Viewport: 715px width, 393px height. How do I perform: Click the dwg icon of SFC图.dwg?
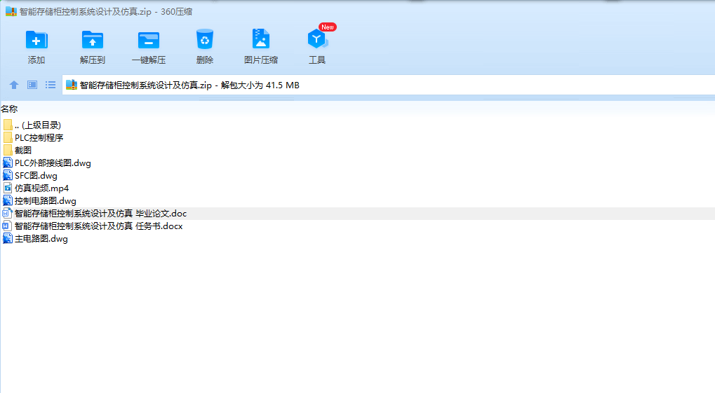[8, 176]
